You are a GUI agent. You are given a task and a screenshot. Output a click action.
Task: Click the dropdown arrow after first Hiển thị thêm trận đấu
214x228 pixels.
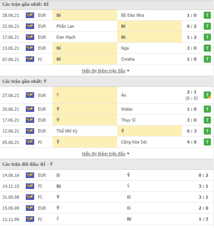tap(128, 71)
